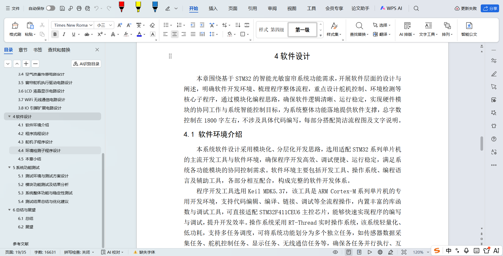This screenshot has height=256, width=503.
Task: Close the navigation pane
Action: [x=97, y=50]
